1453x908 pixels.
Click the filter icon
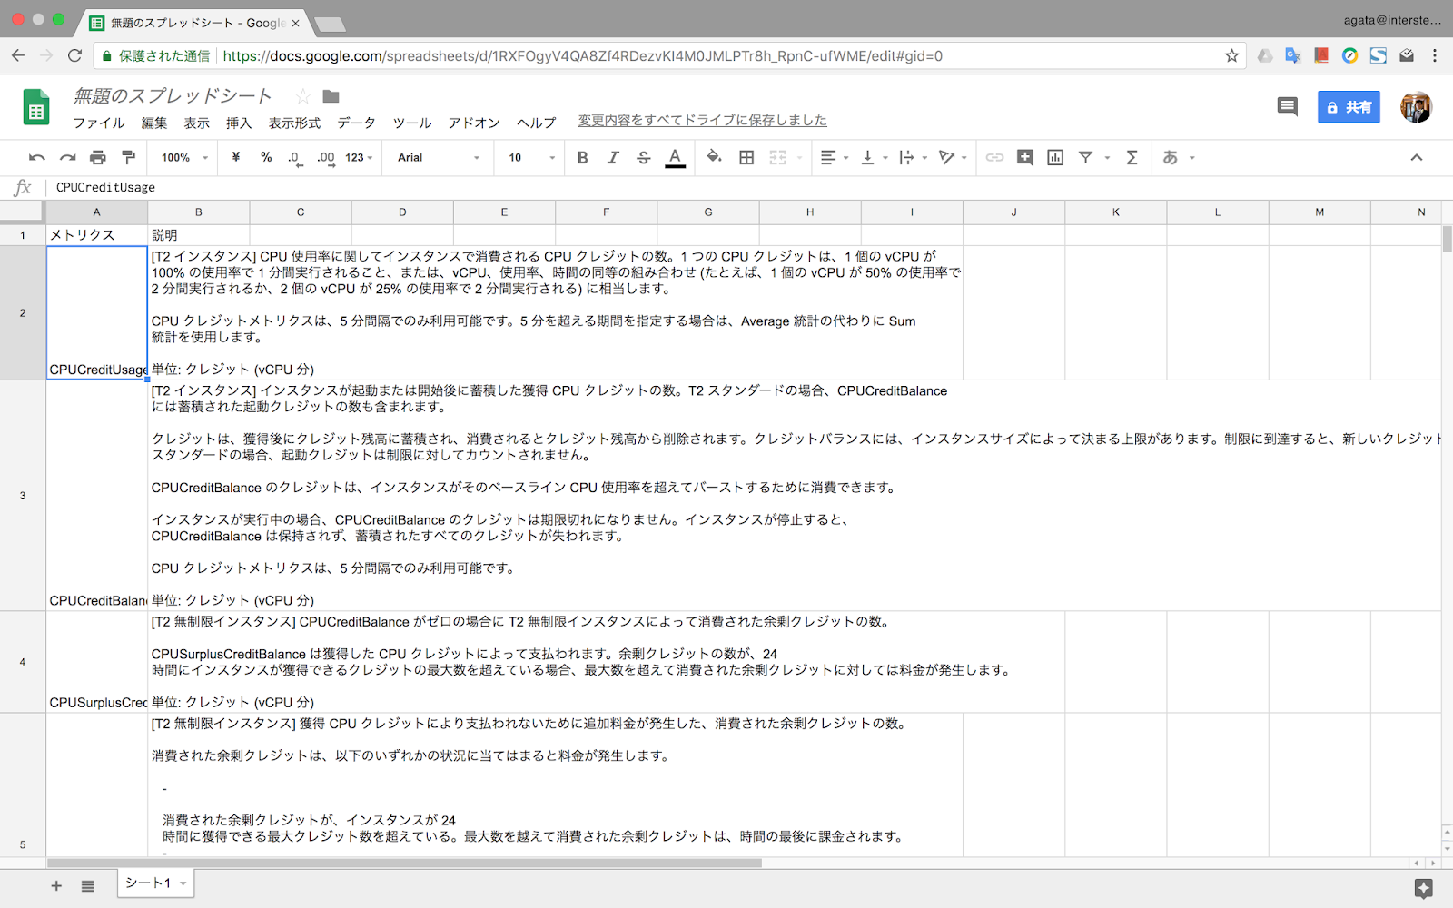tap(1085, 158)
